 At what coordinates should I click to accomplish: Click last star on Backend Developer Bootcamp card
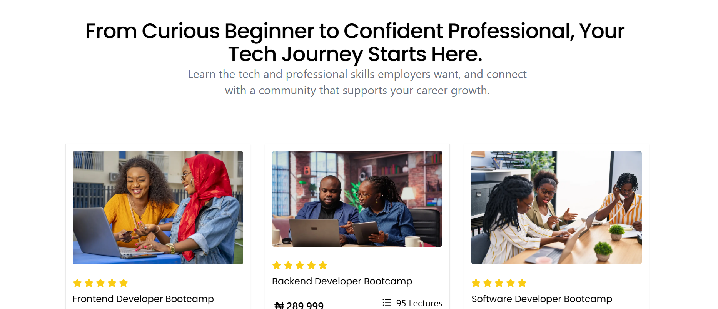[x=323, y=266]
